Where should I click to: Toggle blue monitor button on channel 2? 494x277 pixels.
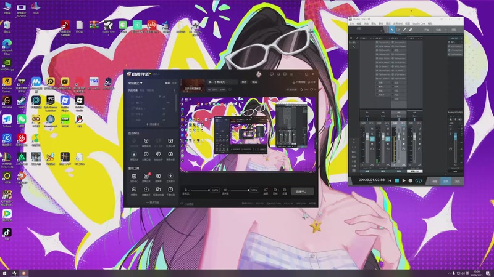point(388,139)
